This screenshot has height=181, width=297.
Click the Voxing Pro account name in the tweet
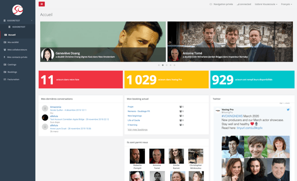(x=227, y=109)
